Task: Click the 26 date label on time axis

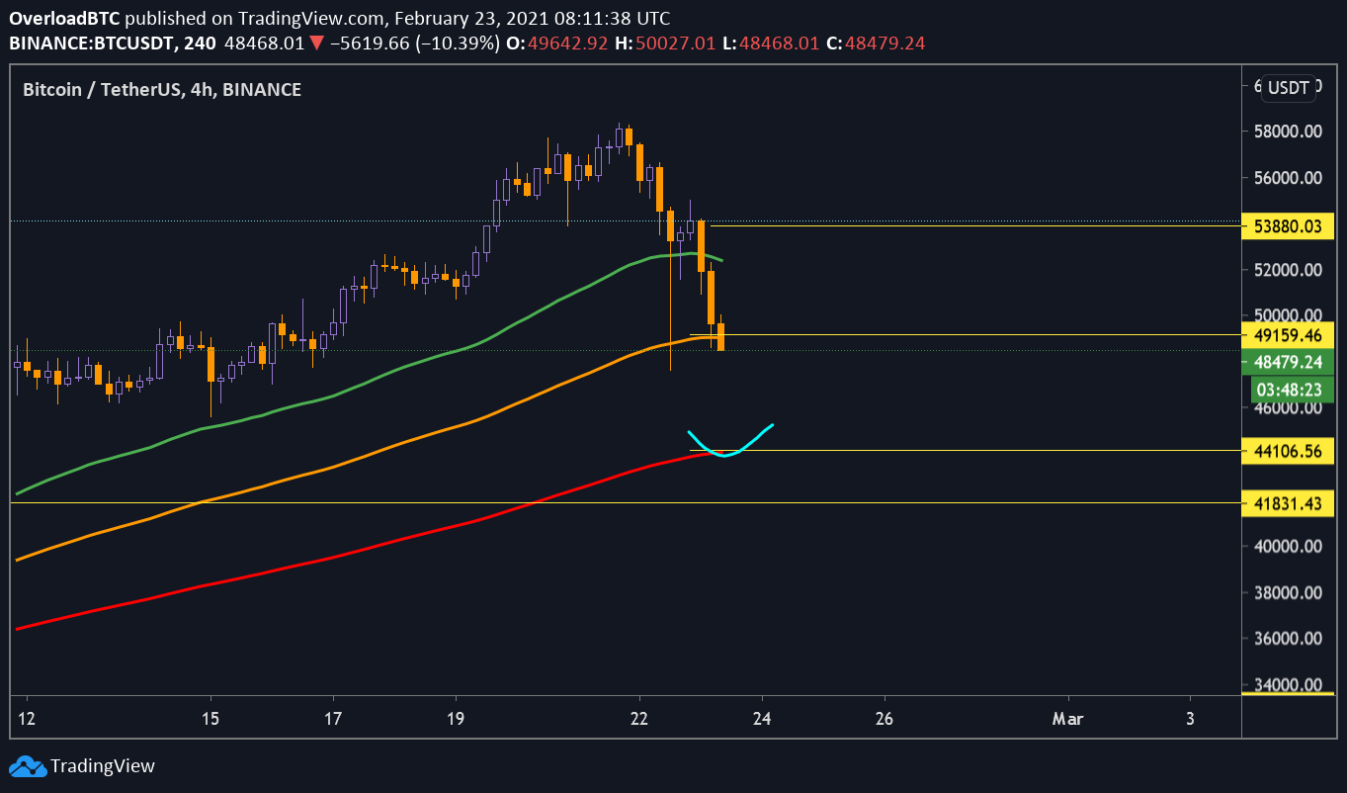Action: [884, 719]
